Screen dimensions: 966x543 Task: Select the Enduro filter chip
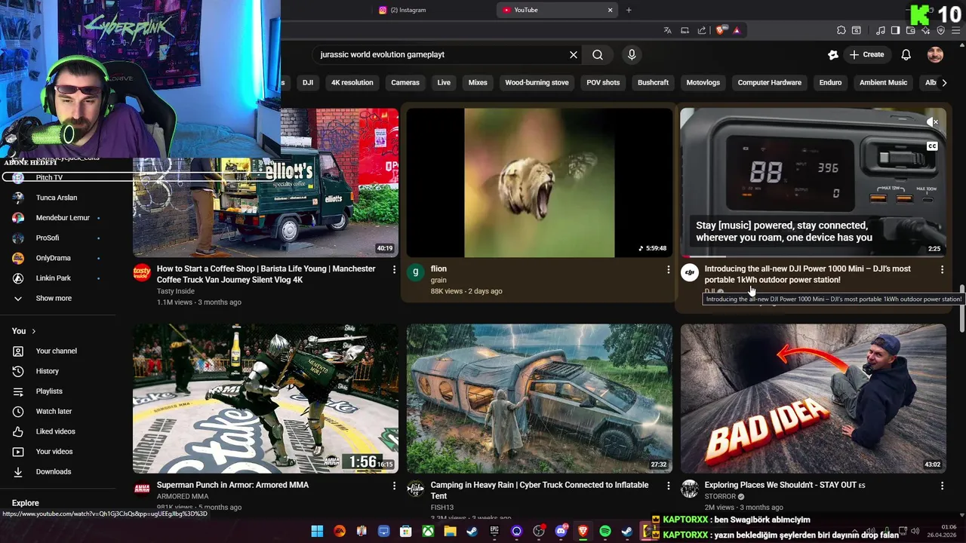click(x=830, y=82)
